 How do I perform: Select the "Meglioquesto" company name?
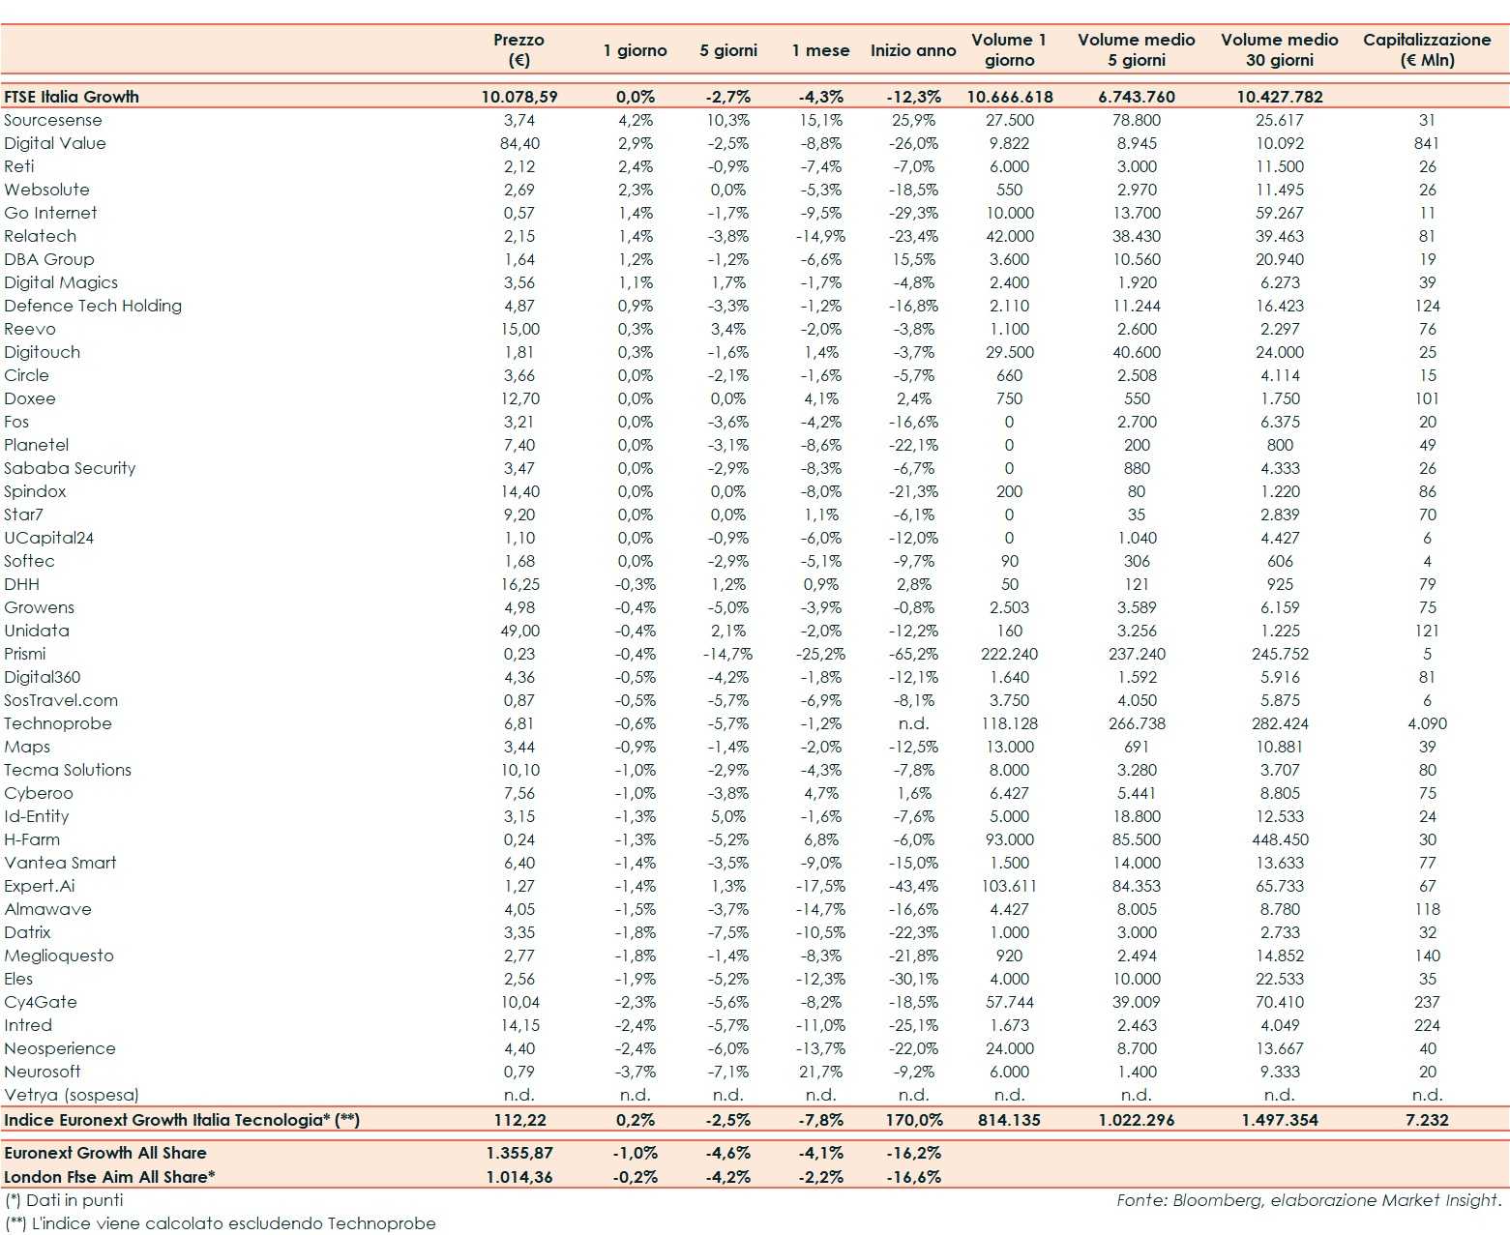tap(59, 956)
